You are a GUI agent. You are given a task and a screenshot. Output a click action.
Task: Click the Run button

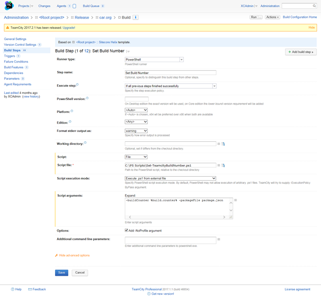coord(254,17)
